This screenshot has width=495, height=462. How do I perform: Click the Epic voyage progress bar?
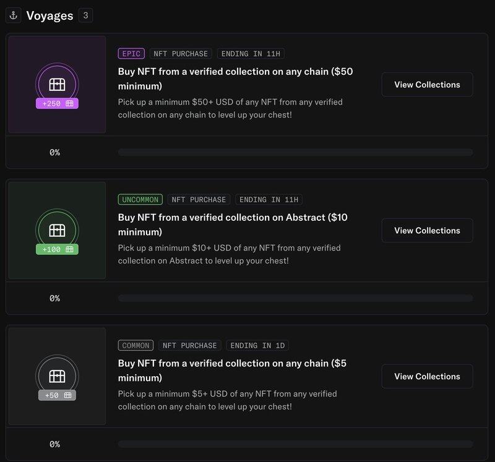tap(296, 152)
